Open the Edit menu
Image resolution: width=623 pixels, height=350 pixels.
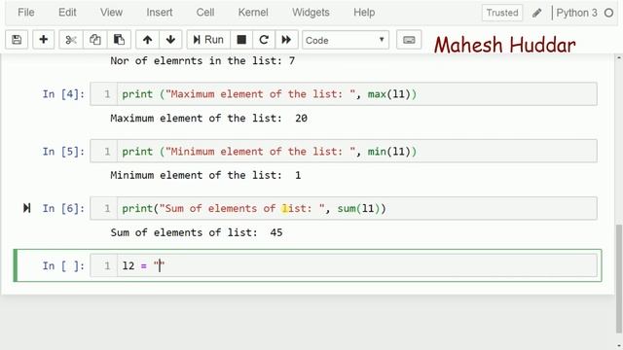pos(67,13)
